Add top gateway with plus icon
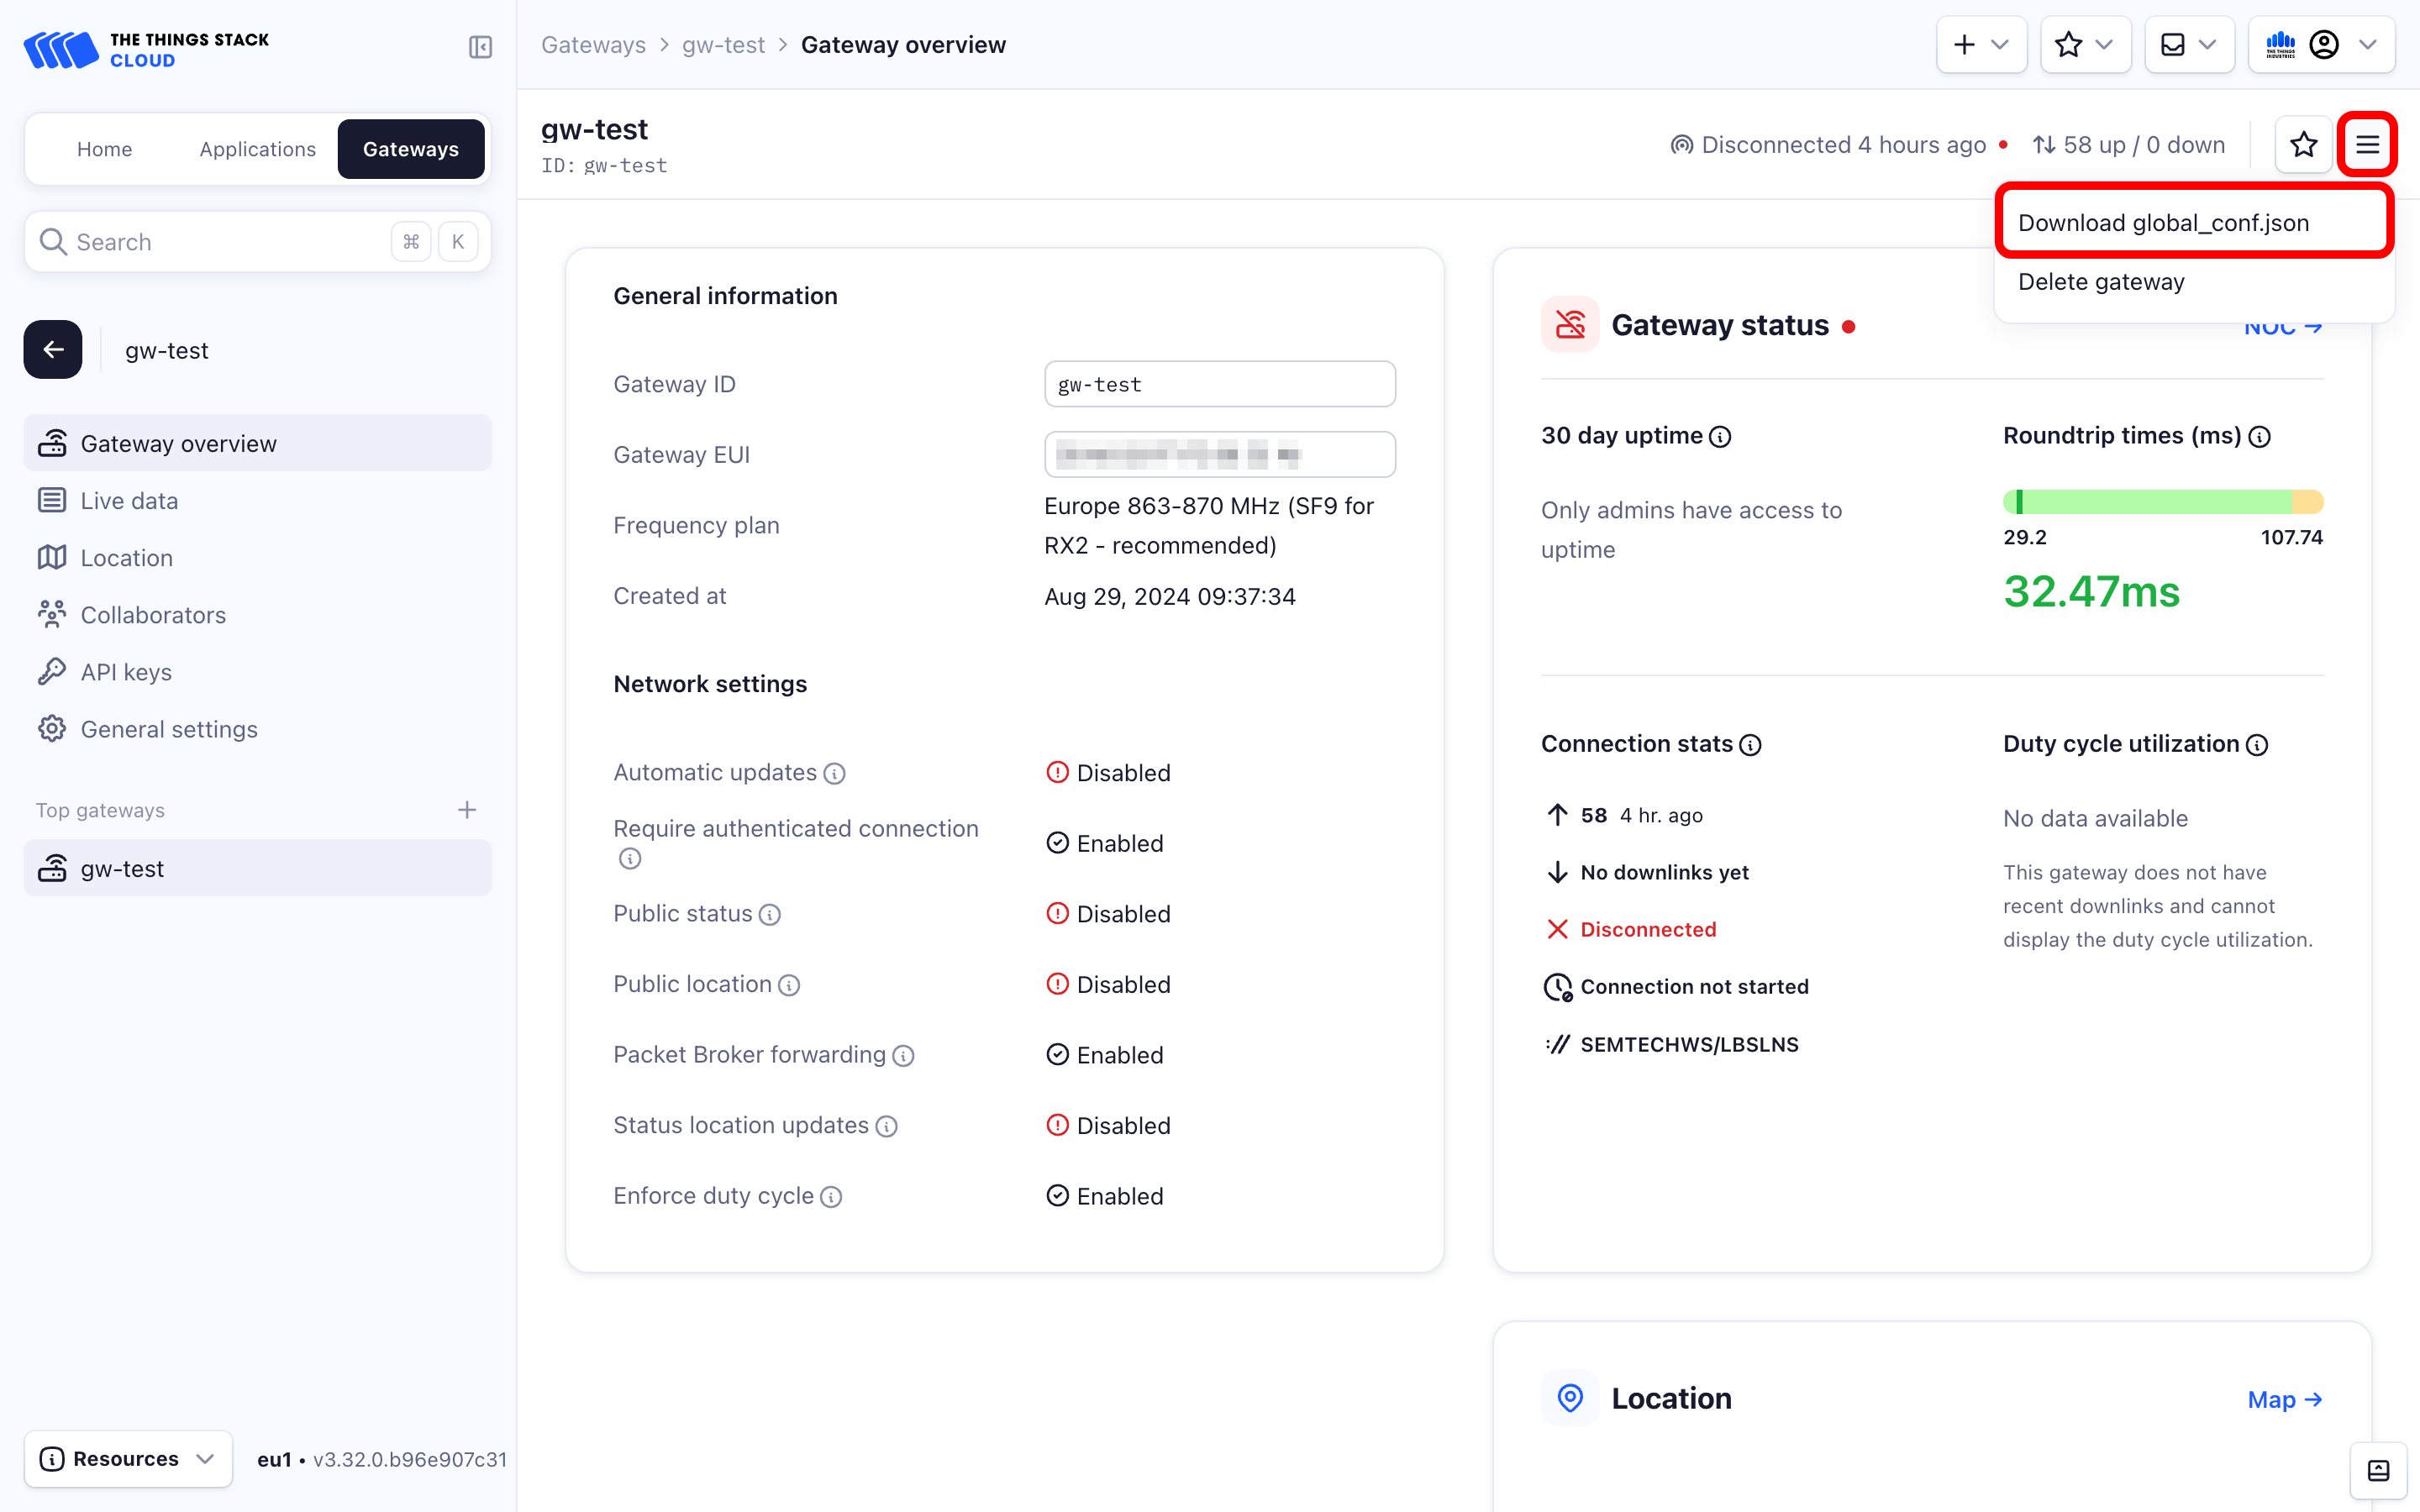2420x1512 pixels. point(466,810)
